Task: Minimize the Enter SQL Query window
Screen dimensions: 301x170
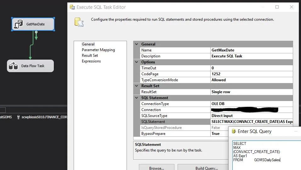Action: (x=296, y=131)
